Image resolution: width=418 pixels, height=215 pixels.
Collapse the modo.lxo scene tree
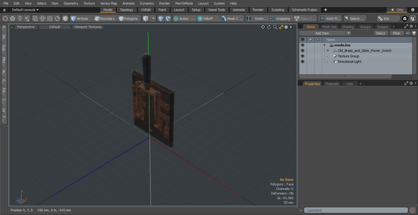point(324,45)
